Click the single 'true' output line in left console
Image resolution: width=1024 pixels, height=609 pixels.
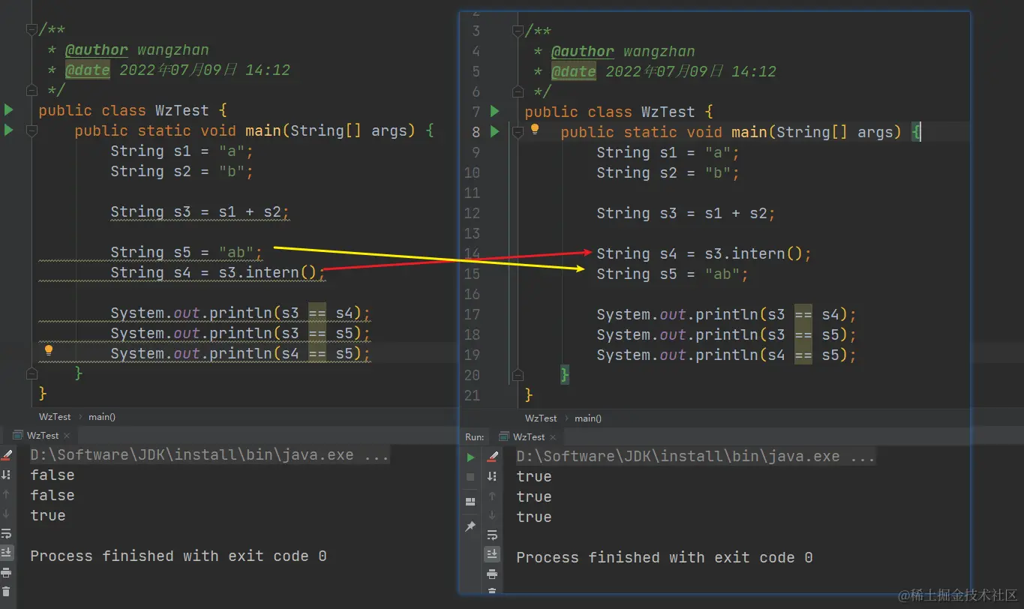pos(47,515)
